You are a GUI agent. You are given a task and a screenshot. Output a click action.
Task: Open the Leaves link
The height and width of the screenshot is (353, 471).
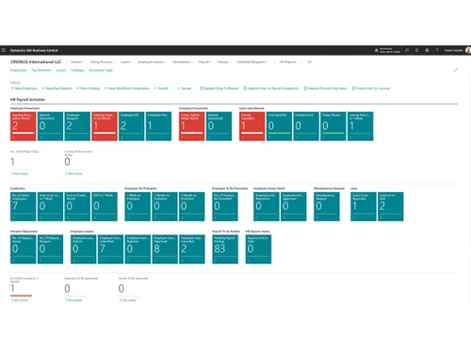[x=61, y=71]
